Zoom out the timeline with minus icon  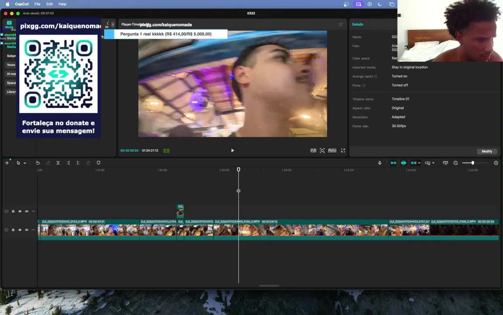point(456,163)
